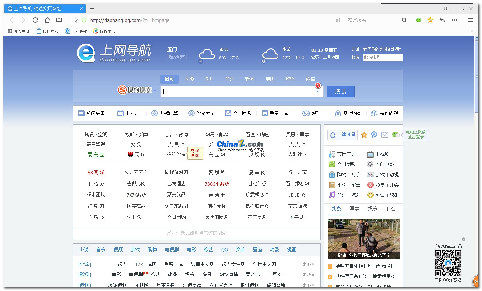Open the three-dot more tools icon
Screen dimensions: 482x291
click(x=454, y=20)
